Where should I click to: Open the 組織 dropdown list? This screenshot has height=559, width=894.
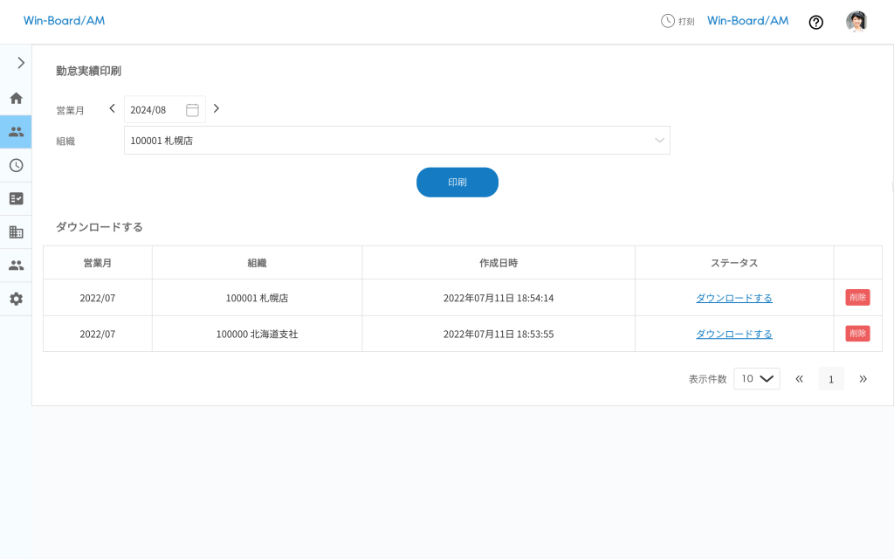pyautogui.click(x=396, y=140)
